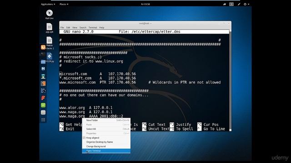291x163 pixels.
Task: Open the Kali Live disc icon on desktop
Action: coord(50,14)
